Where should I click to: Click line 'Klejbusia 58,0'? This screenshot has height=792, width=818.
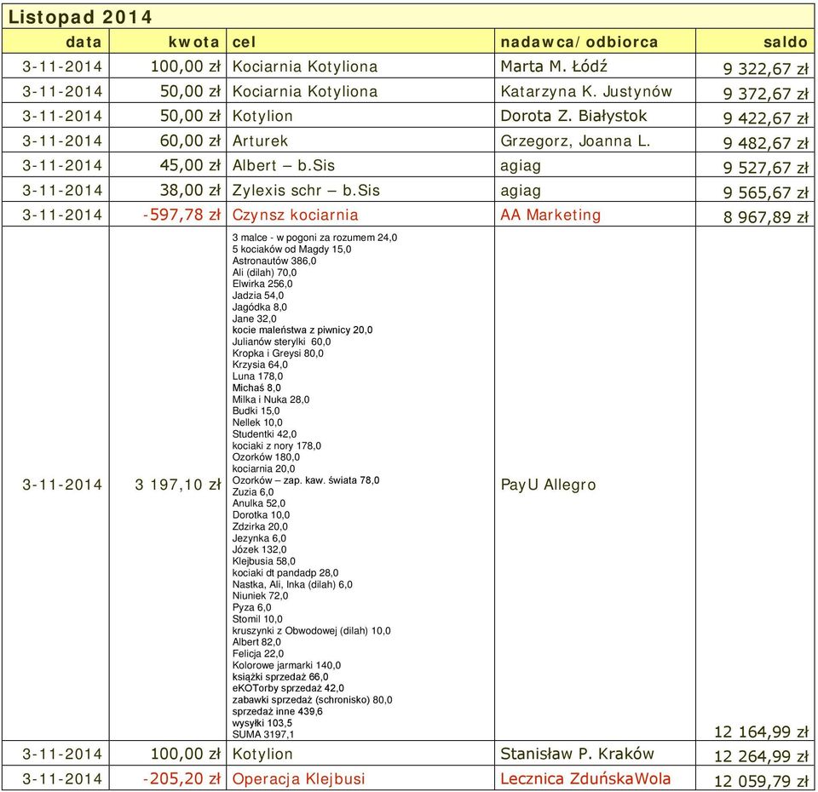pyautogui.click(x=263, y=561)
